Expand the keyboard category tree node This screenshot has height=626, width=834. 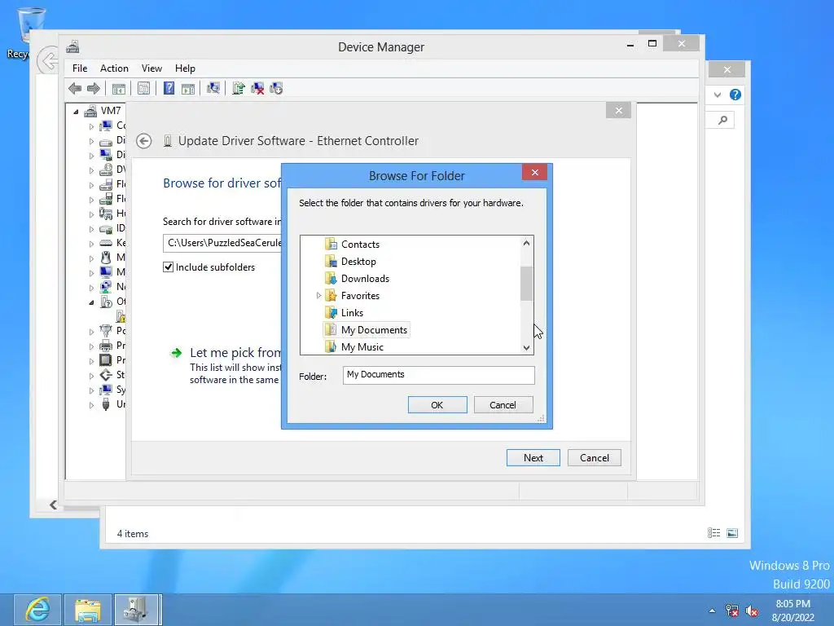(x=91, y=243)
